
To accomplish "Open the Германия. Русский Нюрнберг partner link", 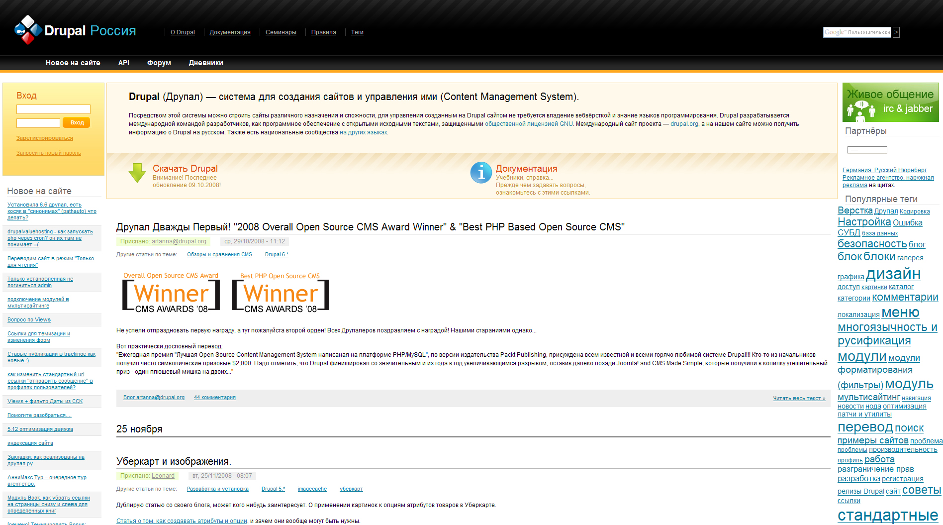I will click(884, 170).
